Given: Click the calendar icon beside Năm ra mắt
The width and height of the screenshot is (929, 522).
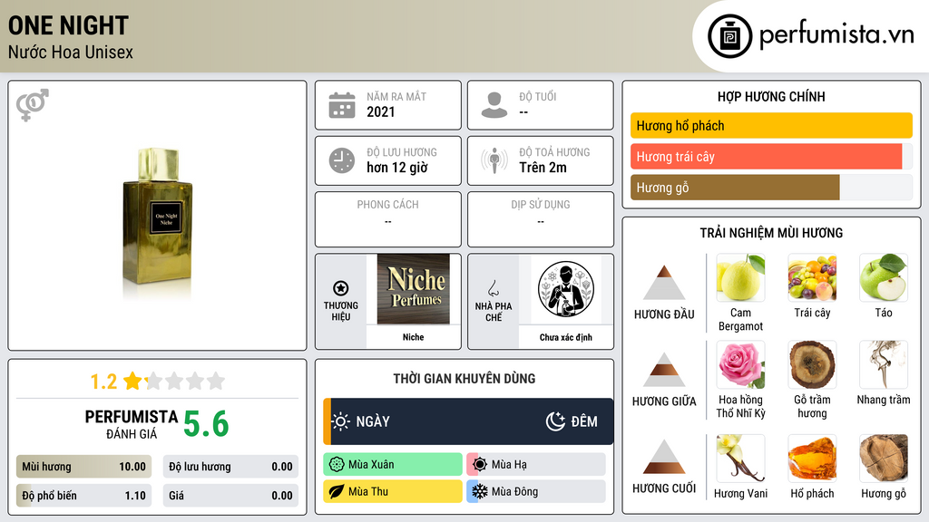Looking at the screenshot, I should pos(342,105).
